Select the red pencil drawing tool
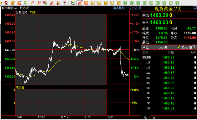This screenshot has height=120, width=197. point(52,3)
